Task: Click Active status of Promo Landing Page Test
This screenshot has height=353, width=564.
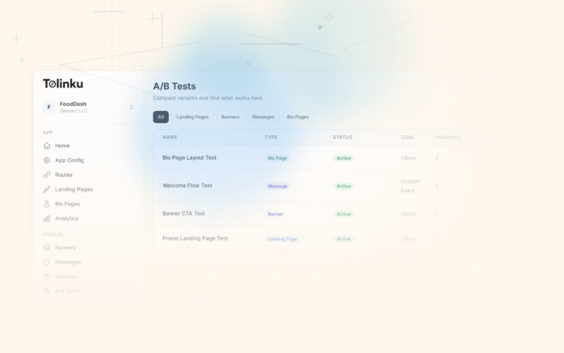Action: click(x=344, y=239)
